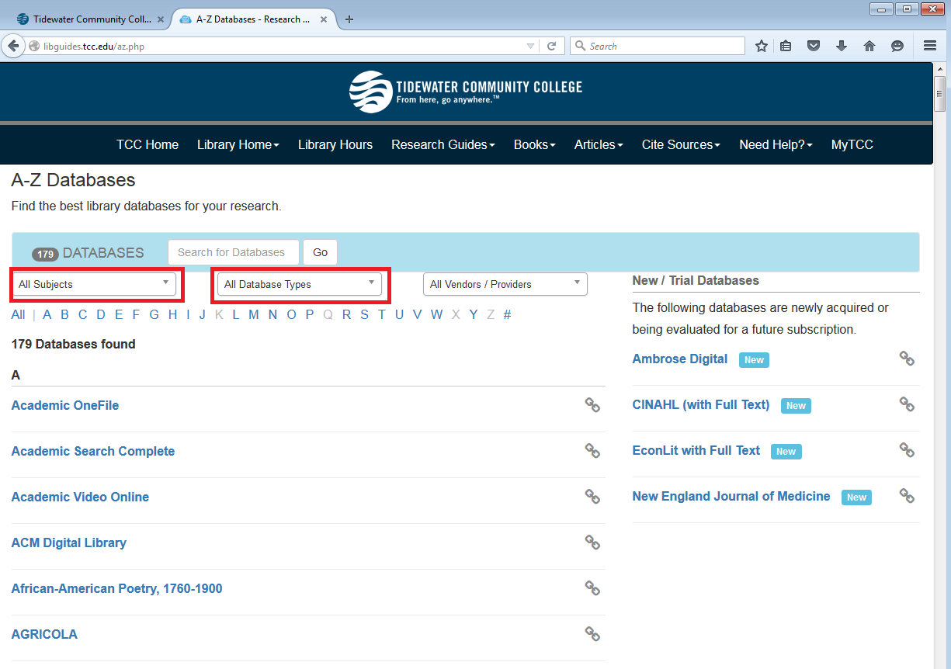Filter databases by letter B
Viewport: 951px width, 669px height.
click(64, 314)
